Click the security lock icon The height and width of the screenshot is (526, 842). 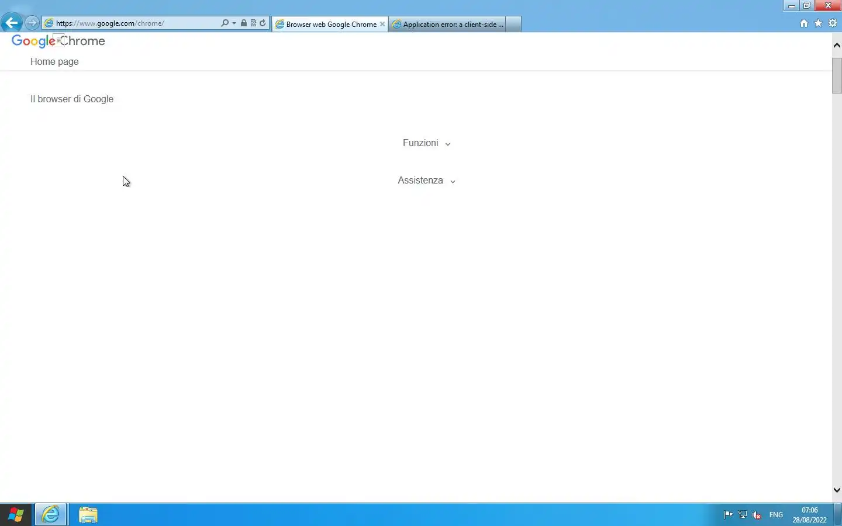click(x=244, y=23)
